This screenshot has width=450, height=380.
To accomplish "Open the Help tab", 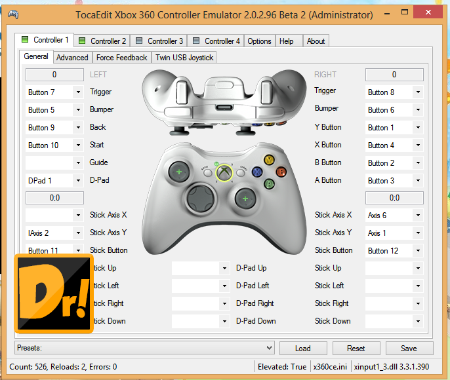I will (289, 41).
